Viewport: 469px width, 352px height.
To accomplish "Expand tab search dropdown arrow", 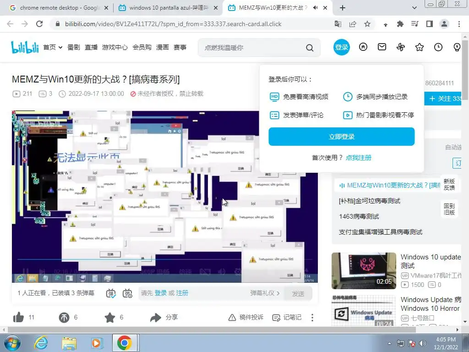I will [414, 8].
